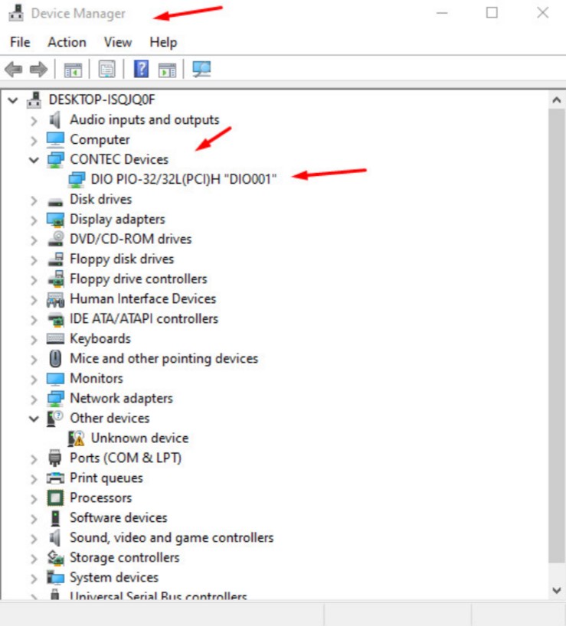Image resolution: width=566 pixels, height=626 pixels.
Task: Select the Unknown device entry
Action: [x=140, y=438]
